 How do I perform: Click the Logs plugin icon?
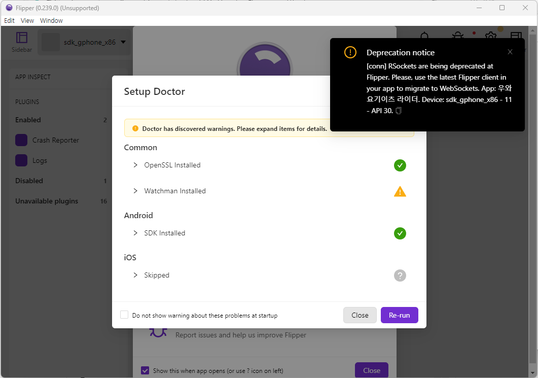(21, 160)
